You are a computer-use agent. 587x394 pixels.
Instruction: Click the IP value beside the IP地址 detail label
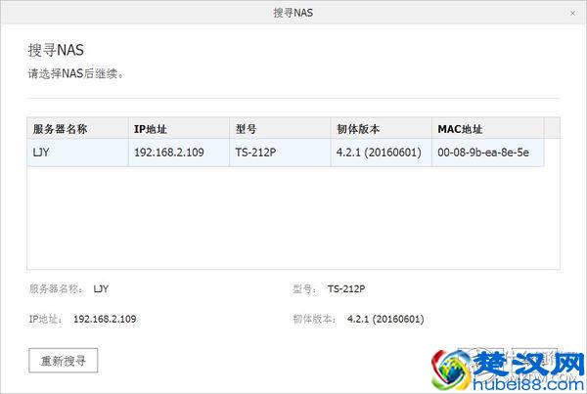click(105, 319)
